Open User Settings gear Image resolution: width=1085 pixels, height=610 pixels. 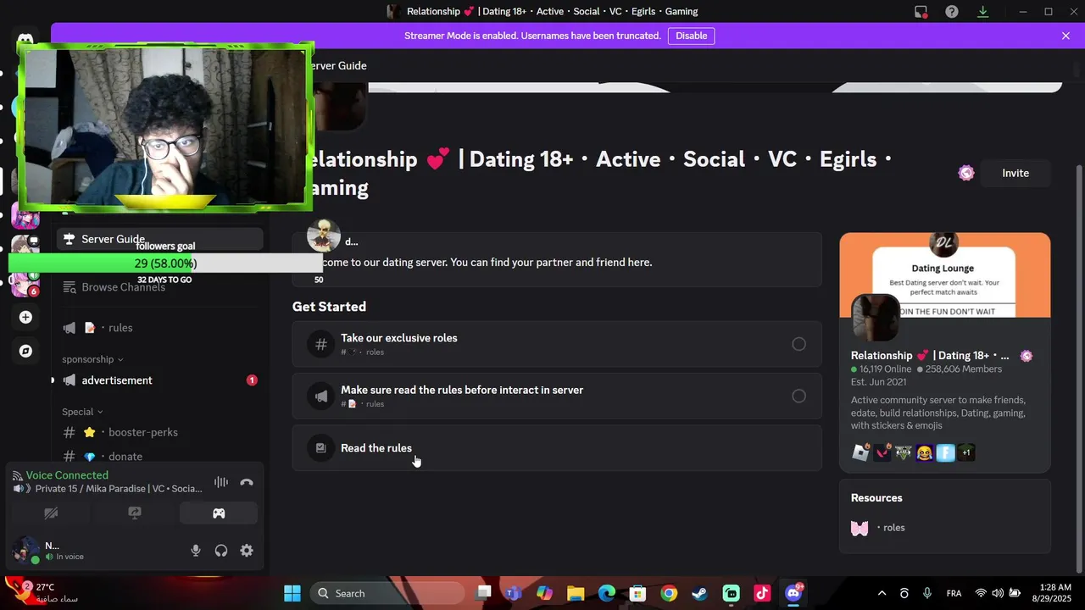247,551
